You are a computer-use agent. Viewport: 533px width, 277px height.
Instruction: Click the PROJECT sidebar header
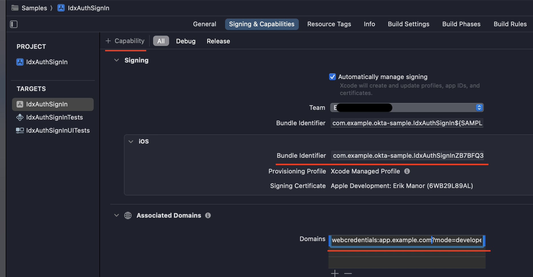tap(31, 46)
